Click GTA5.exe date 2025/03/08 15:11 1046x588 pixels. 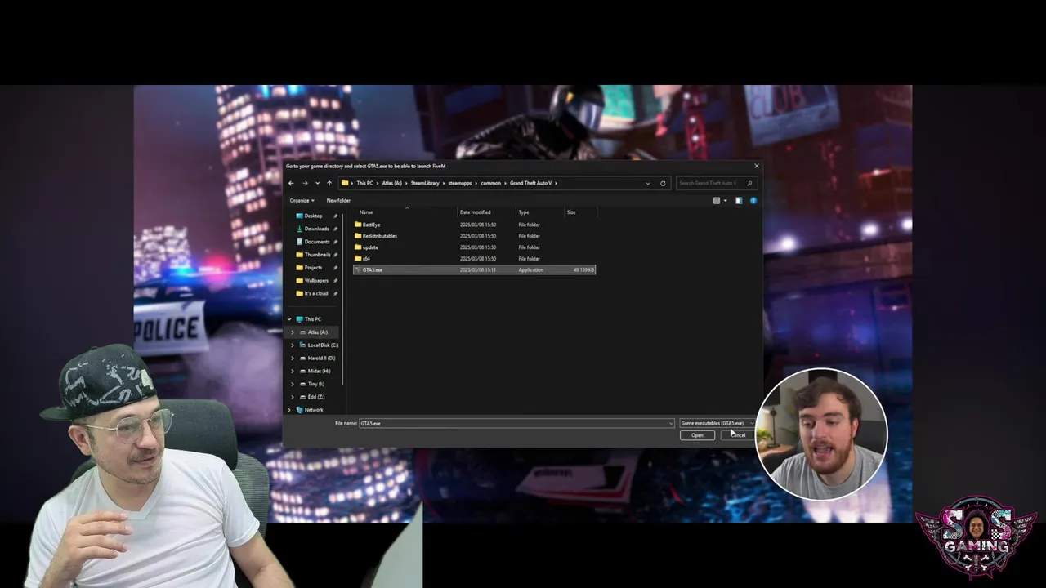tap(478, 269)
